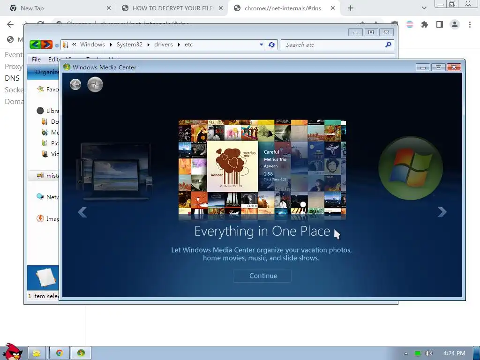480x360 pixels.
Task: Open File Explorer from the taskbar
Action: coord(37,353)
